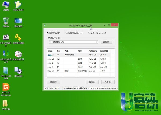Select the WIN7,活动 type cell
Viewport: 161px width, 115px height.
[x=69, y=55]
